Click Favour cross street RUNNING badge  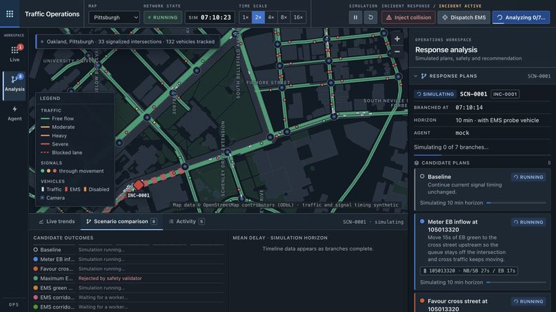pyautogui.click(x=528, y=302)
